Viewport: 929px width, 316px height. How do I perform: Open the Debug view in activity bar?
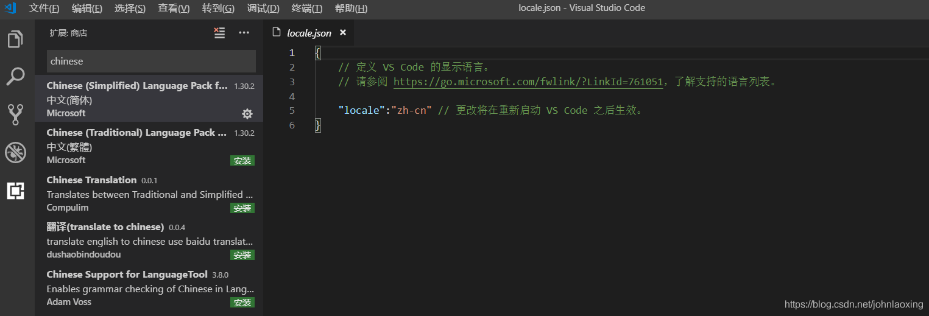coord(15,153)
